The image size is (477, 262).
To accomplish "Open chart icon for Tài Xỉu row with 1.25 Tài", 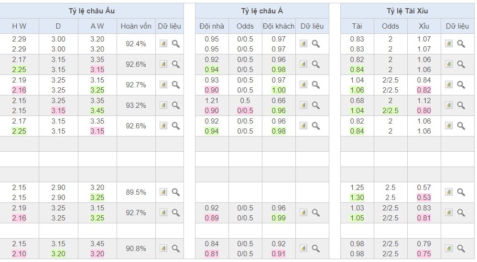I will click(x=449, y=192).
